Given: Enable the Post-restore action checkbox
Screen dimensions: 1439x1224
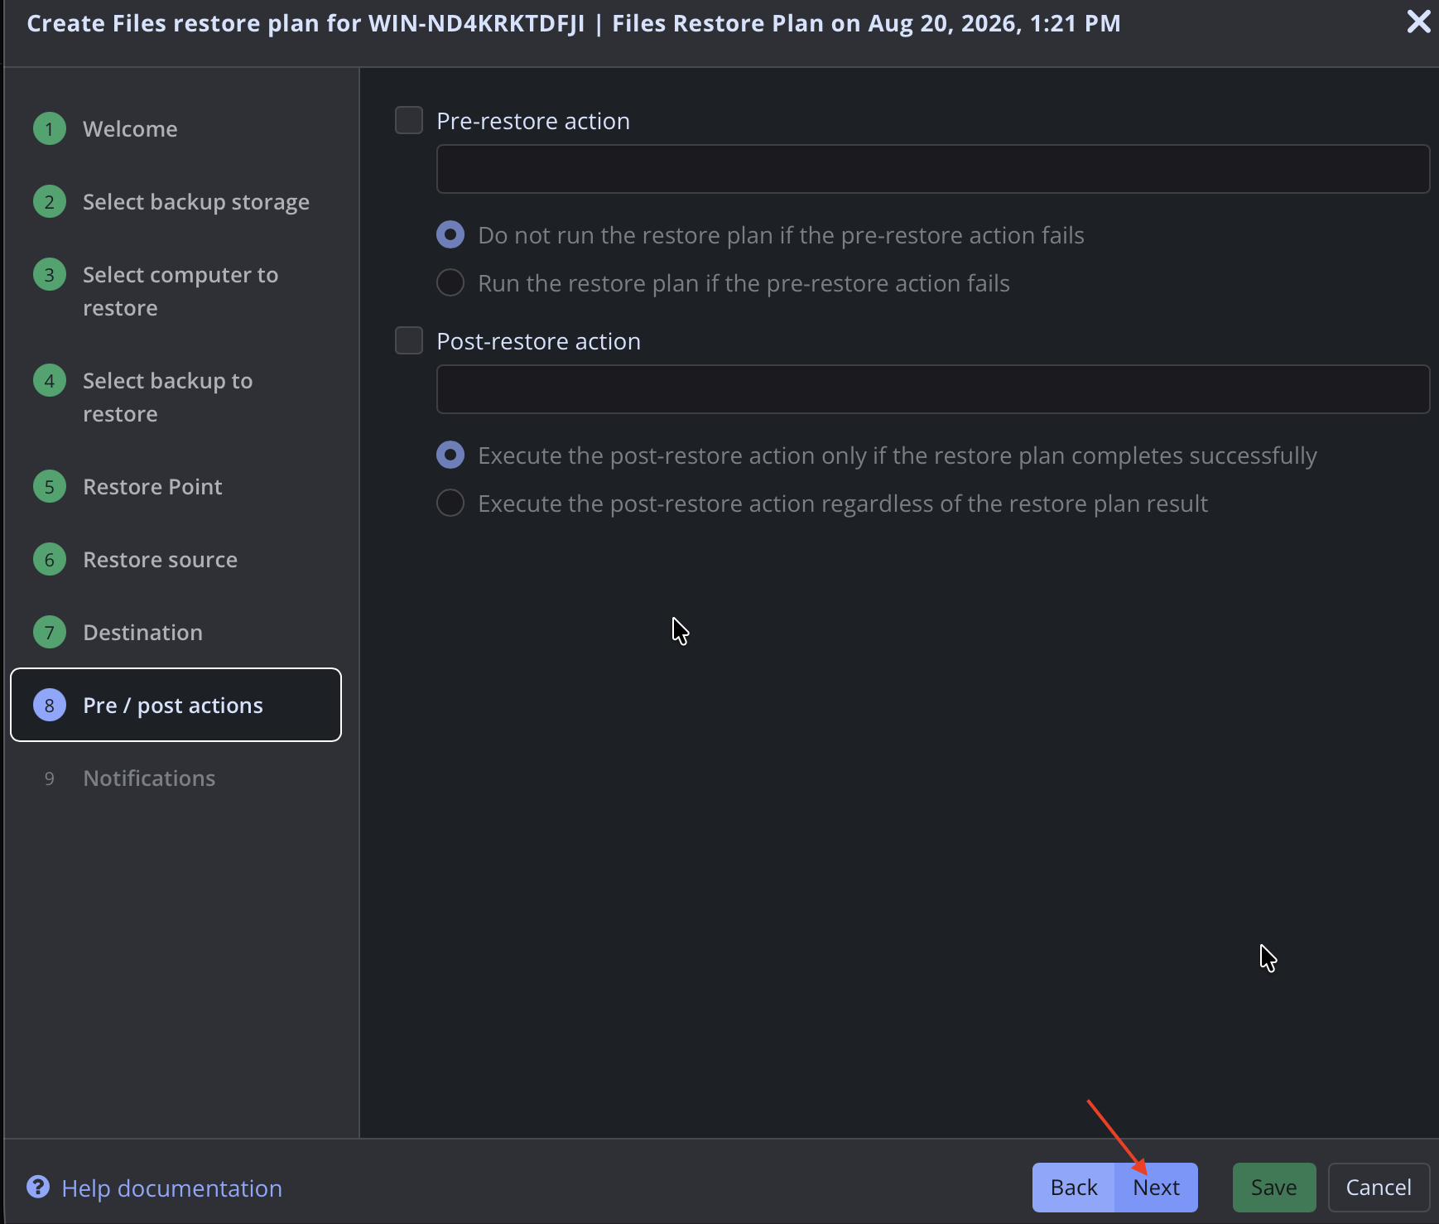Looking at the screenshot, I should click(409, 340).
